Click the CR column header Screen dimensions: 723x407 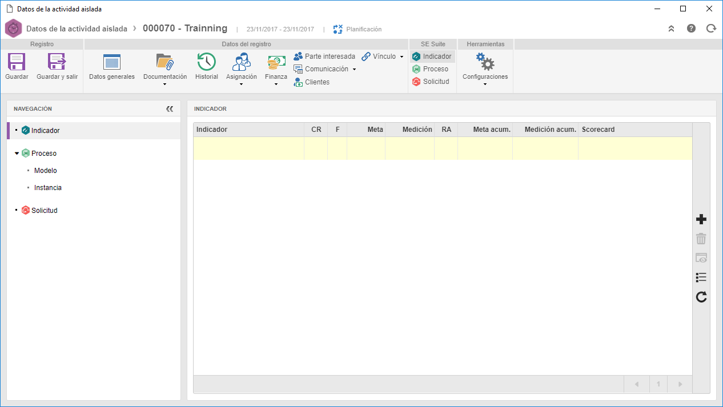pyautogui.click(x=316, y=130)
